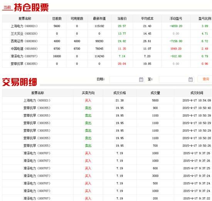Screen dimensions: 212x201
Task: Select 蒙草抗旱 (300355) in the holdings table
Action: (24, 64)
